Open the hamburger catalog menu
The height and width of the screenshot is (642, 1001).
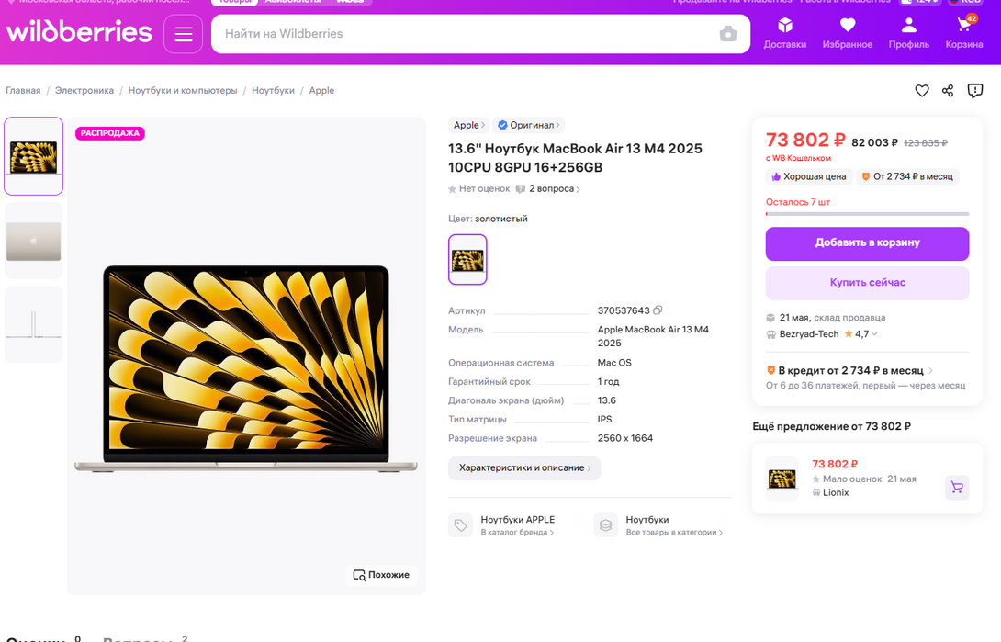(184, 34)
